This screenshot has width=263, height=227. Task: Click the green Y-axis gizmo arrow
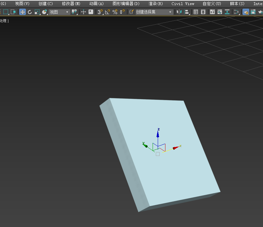click(145, 145)
